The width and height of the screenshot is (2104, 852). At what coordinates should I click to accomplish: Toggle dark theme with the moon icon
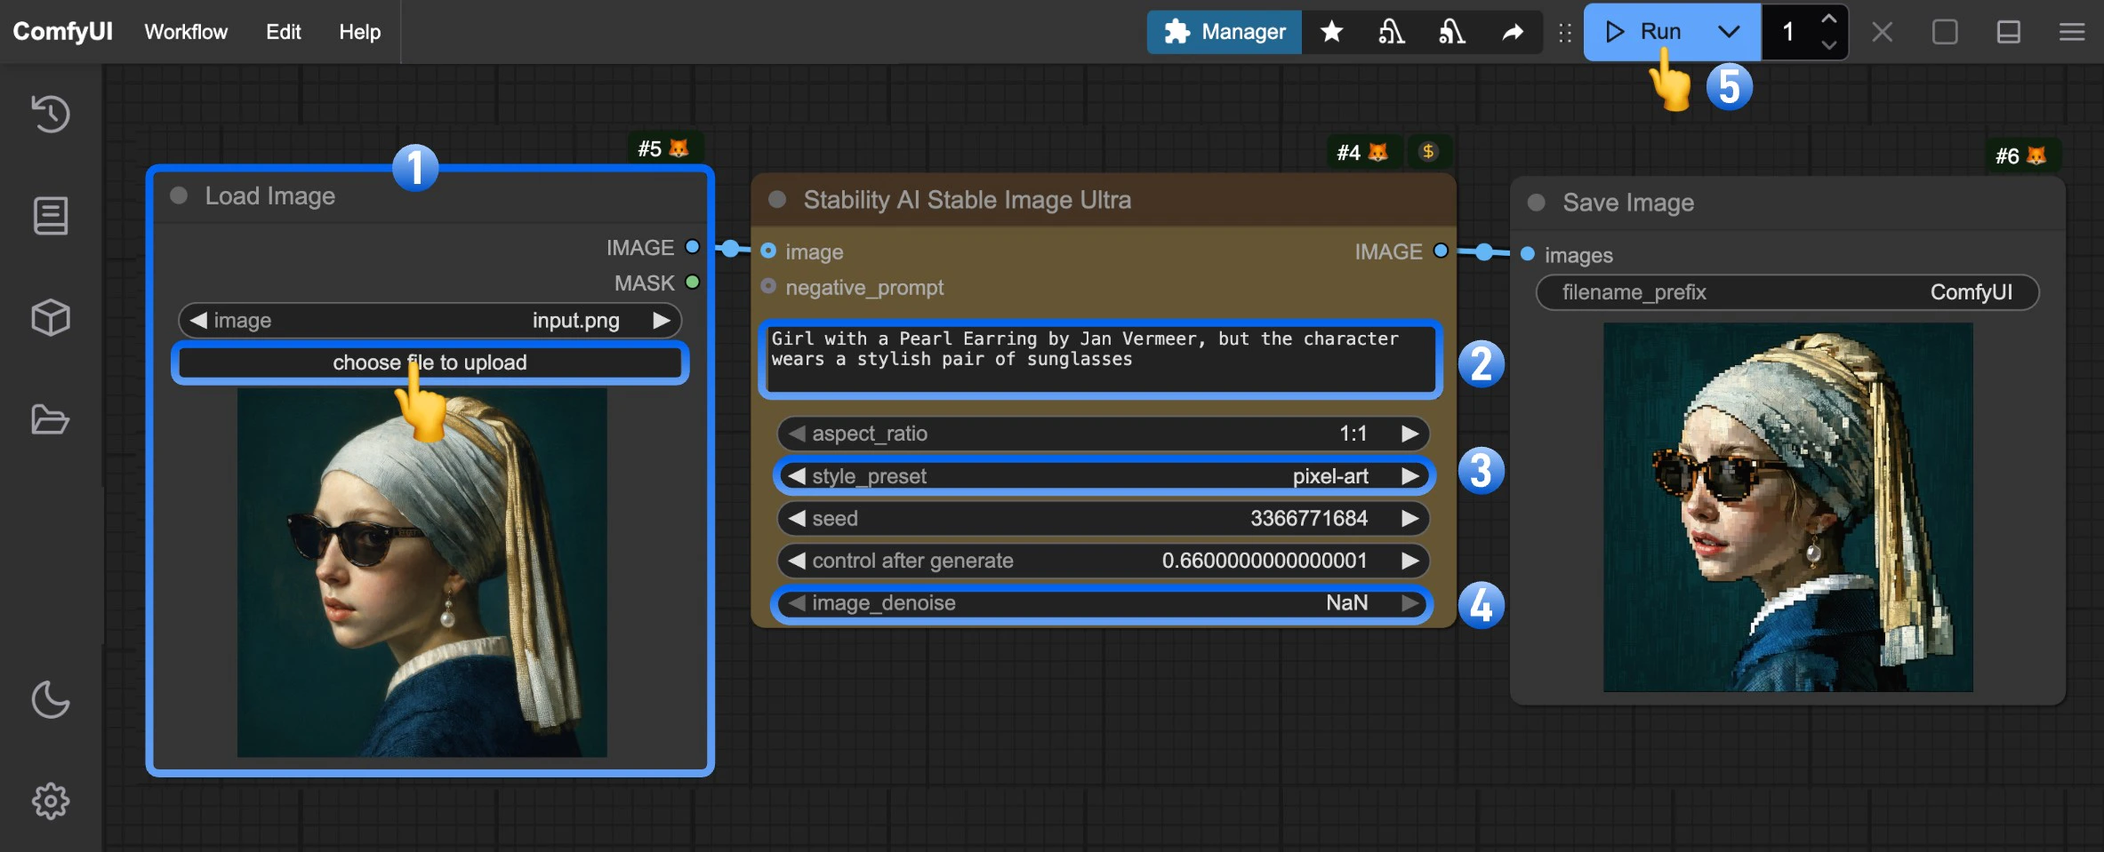point(50,699)
